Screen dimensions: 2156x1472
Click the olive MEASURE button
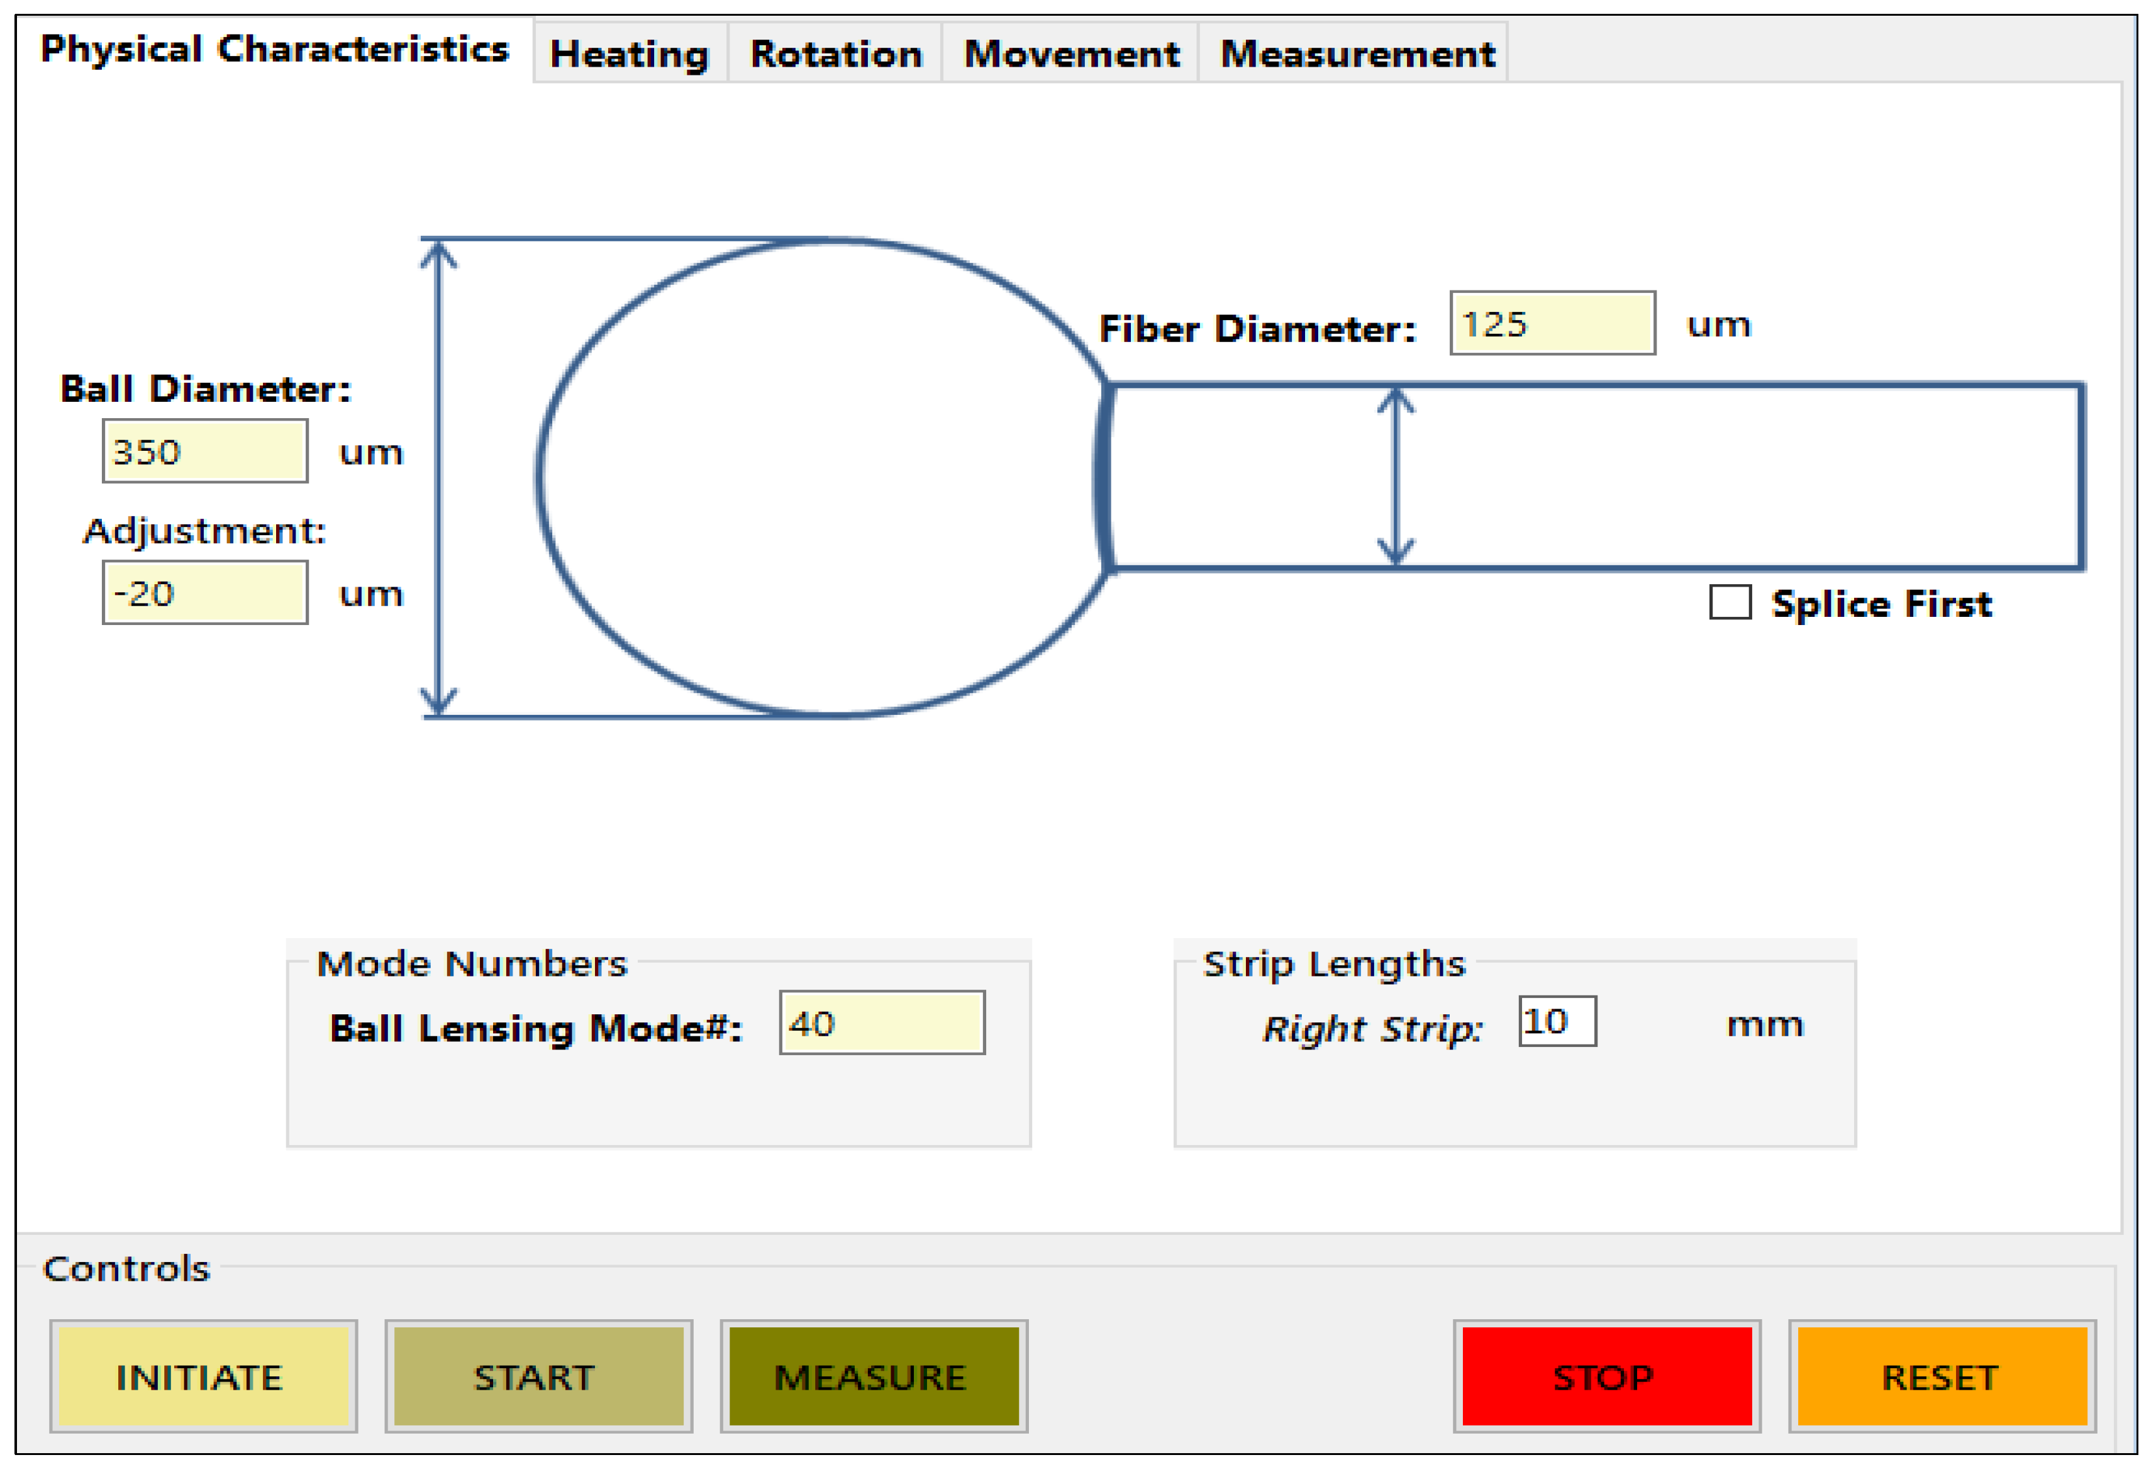(x=873, y=1376)
